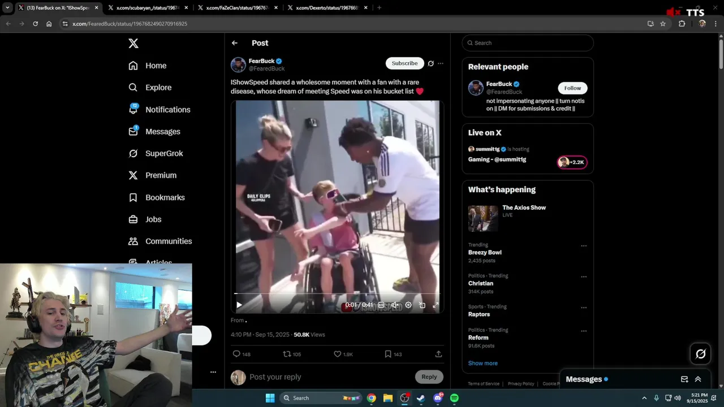Seek along the video progress bar
724x407 pixels.
[337, 294]
